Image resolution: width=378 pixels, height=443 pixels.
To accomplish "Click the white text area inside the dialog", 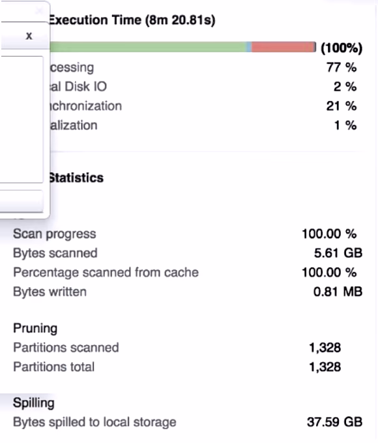I will point(22,119).
